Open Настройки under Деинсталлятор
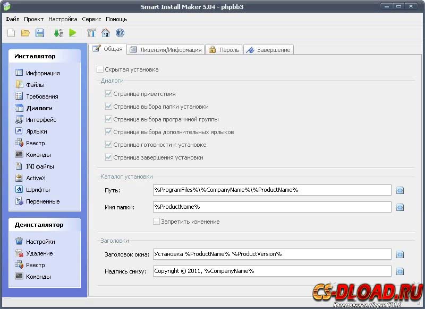The height and width of the screenshot is (309, 425). click(35, 241)
